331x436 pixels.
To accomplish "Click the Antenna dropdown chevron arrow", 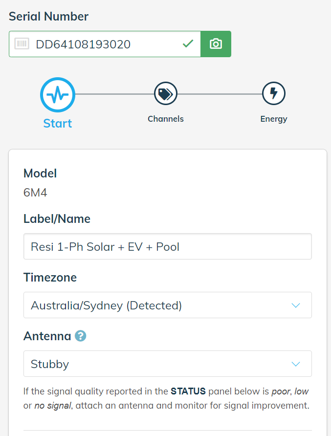I will [296, 364].
